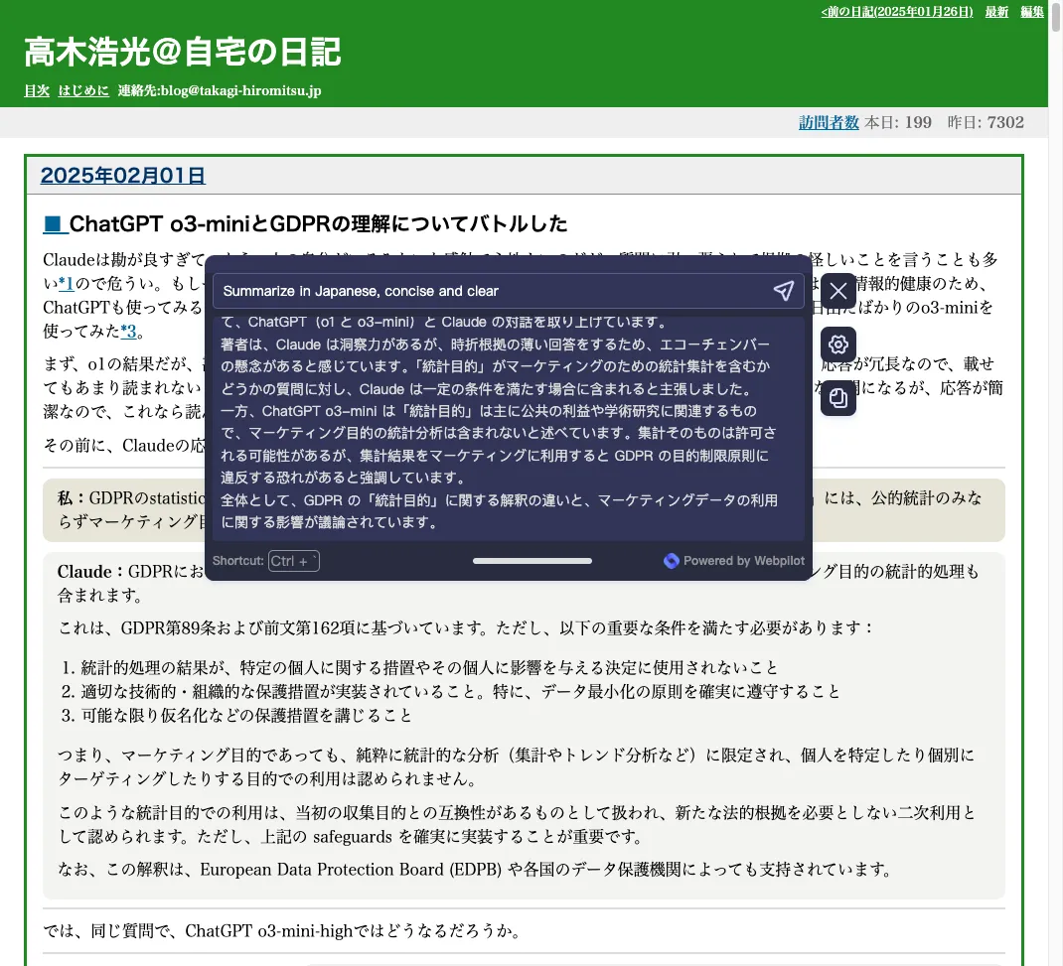Click the blue square entry anchor icon
1063x966 pixels.
coord(54,223)
